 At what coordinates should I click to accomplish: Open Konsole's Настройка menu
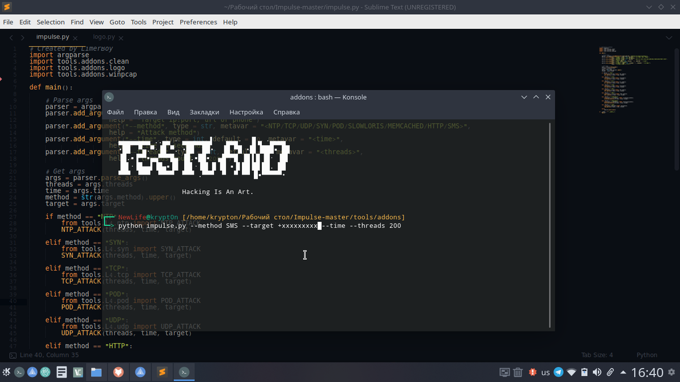pos(246,112)
